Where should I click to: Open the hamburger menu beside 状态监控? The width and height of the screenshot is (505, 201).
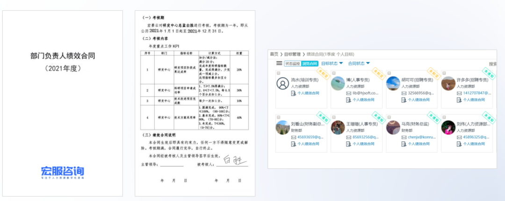[x=279, y=63]
